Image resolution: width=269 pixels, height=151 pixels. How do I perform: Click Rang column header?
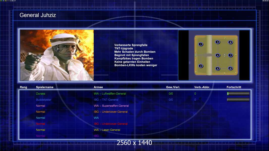click(x=23, y=87)
